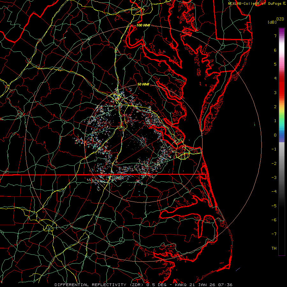
Task: Click the red band on the color scale
Action: coord(281,92)
